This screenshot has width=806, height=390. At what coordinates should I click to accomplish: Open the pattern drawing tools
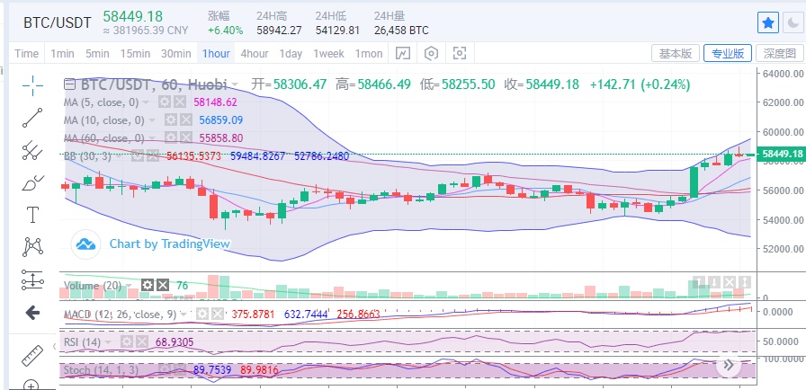tap(33, 245)
